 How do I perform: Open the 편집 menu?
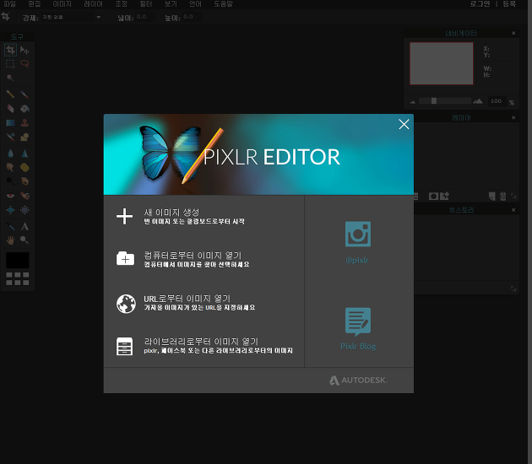pyautogui.click(x=35, y=4)
